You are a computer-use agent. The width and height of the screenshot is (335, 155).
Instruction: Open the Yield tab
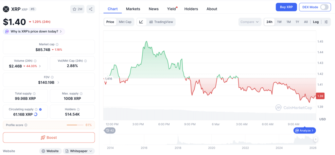171,9
